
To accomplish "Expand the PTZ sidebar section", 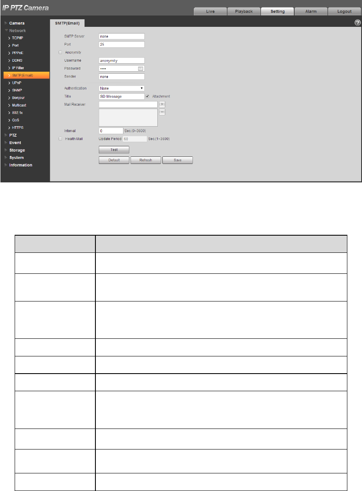I will (x=13, y=135).
